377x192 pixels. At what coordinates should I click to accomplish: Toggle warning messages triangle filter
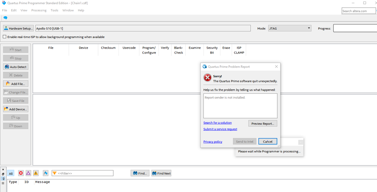(x=36, y=173)
